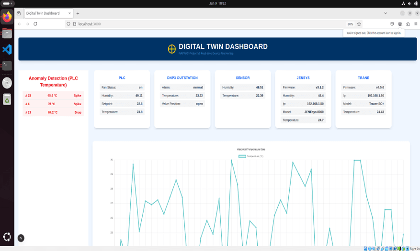This screenshot has height=251, width=420.
Task: Toggle the Temperature (°C) legend item
Action: tap(251, 156)
